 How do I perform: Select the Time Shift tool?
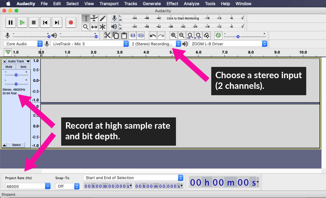tap(94, 27)
